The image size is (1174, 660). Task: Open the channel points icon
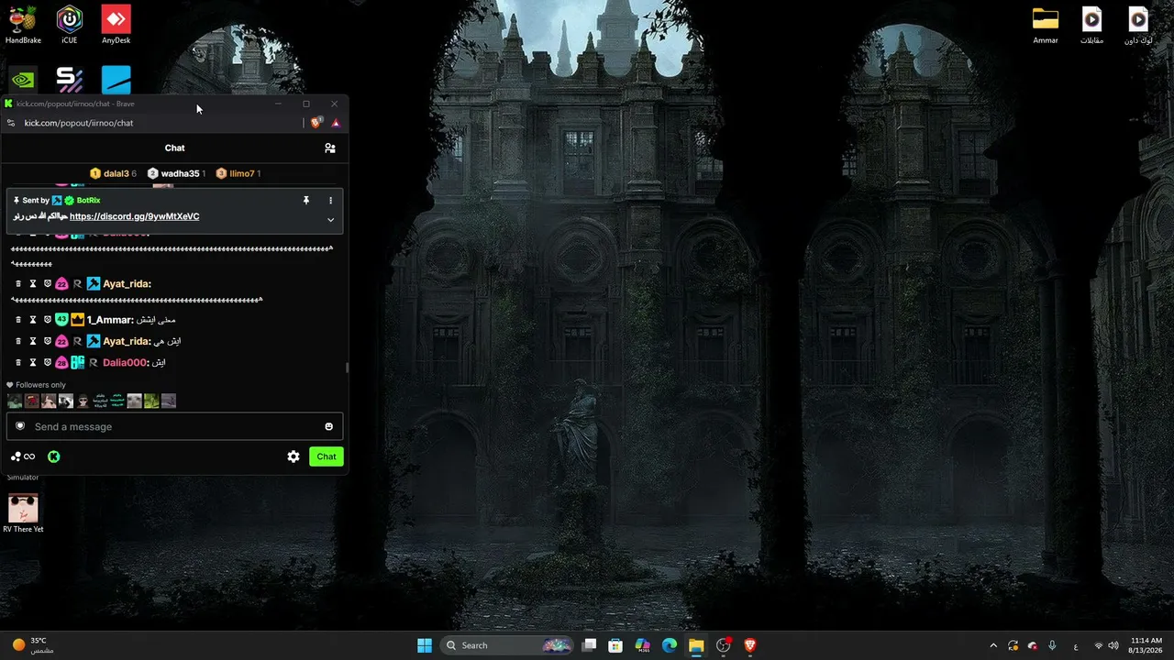point(22,456)
